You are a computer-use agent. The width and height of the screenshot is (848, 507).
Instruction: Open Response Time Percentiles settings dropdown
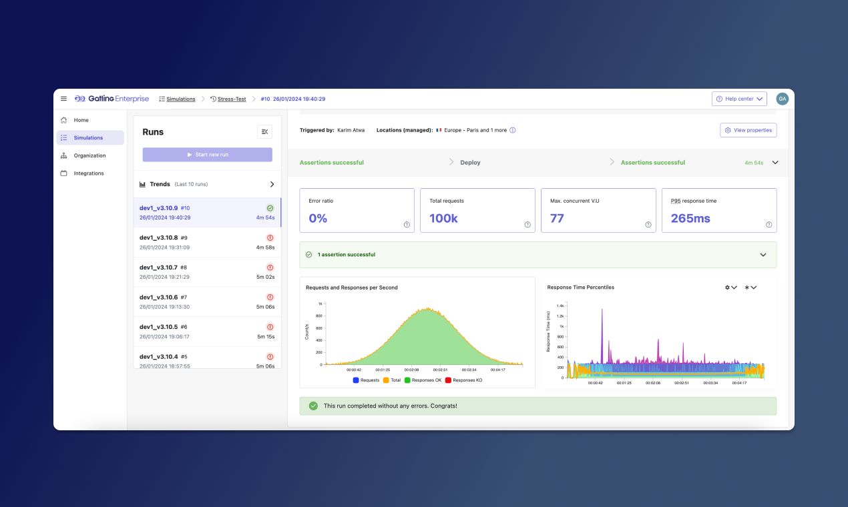pos(730,288)
